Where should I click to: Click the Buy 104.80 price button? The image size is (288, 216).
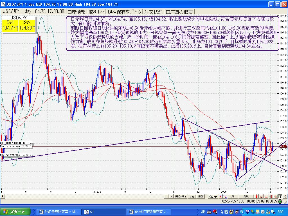27,25
